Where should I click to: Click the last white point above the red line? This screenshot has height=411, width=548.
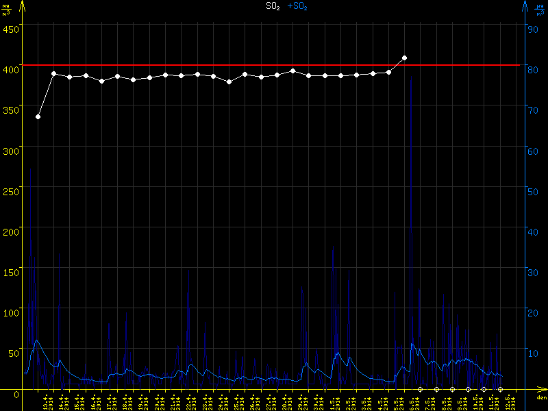pos(404,58)
